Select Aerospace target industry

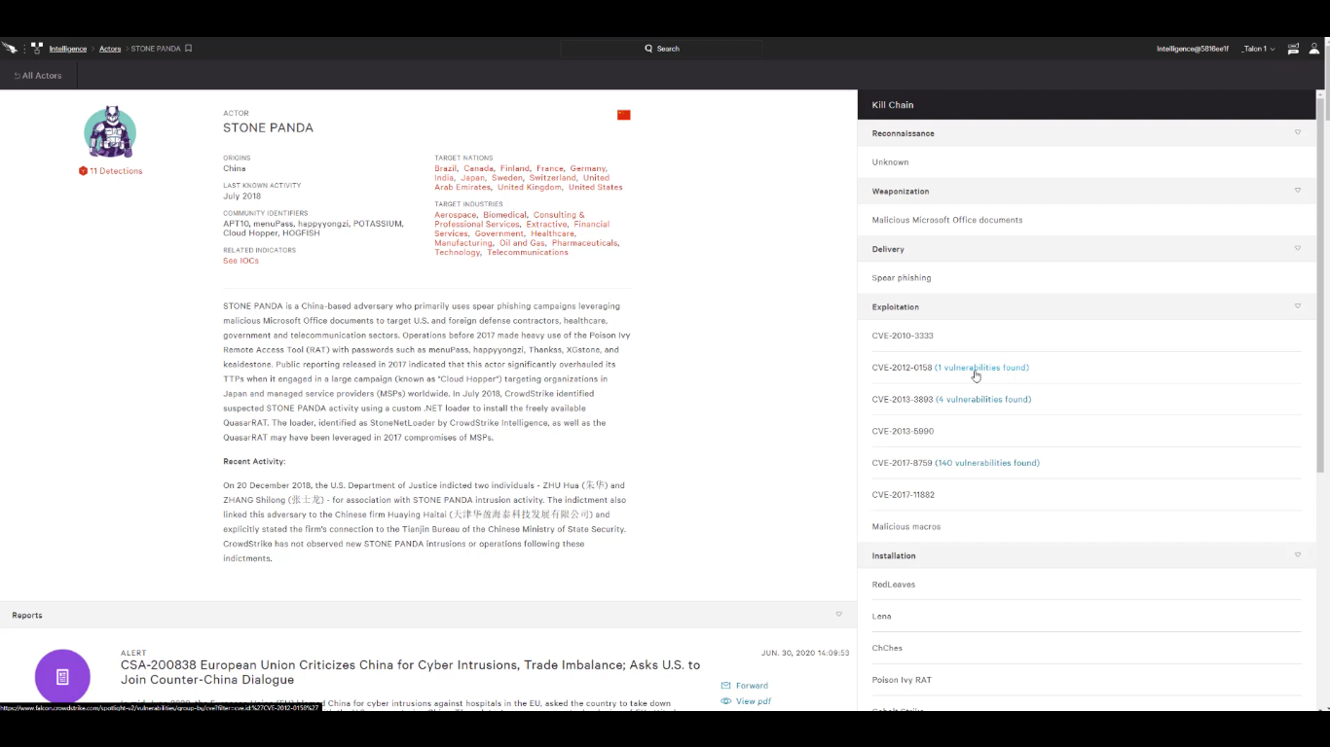click(455, 215)
